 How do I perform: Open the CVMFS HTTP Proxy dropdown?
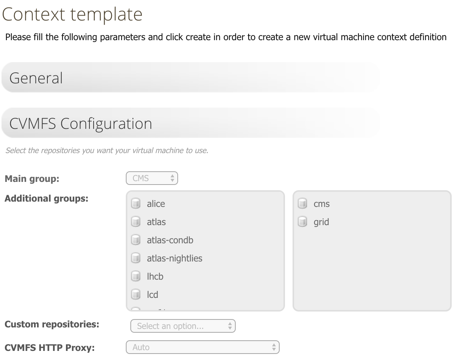point(203,347)
